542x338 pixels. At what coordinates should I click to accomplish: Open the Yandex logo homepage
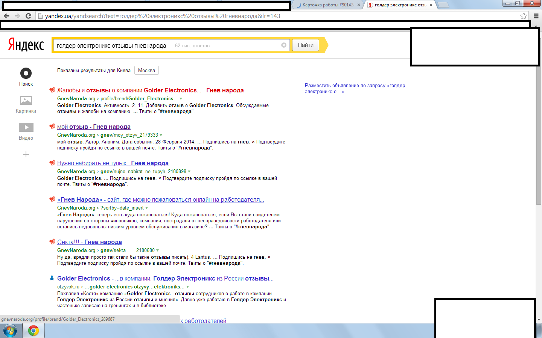click(x=26, y=45)
